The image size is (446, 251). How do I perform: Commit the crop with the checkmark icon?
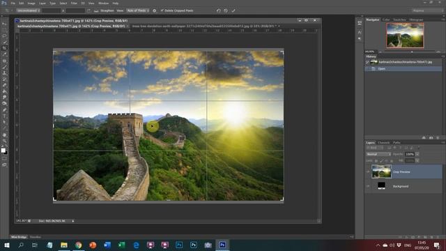(x=233, y=10)
